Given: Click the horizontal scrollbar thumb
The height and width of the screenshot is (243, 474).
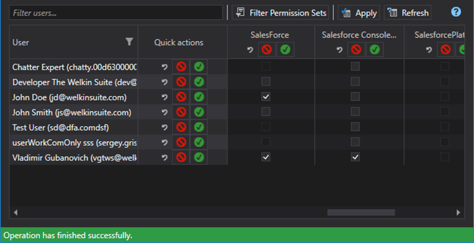Looking at the screenshot, I should tap(361, 213).
